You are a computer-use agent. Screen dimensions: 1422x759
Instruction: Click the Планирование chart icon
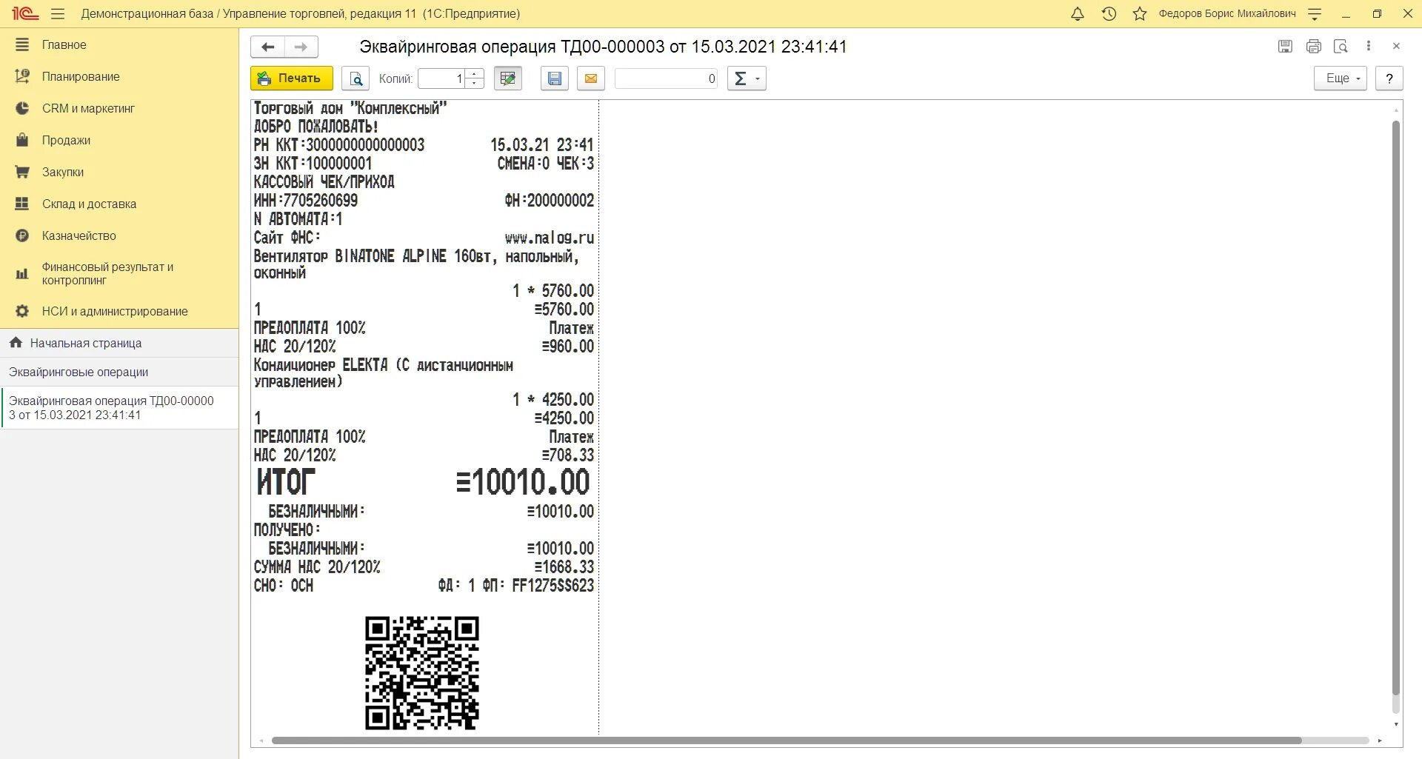pyautogui.click(x=22, y=76)
